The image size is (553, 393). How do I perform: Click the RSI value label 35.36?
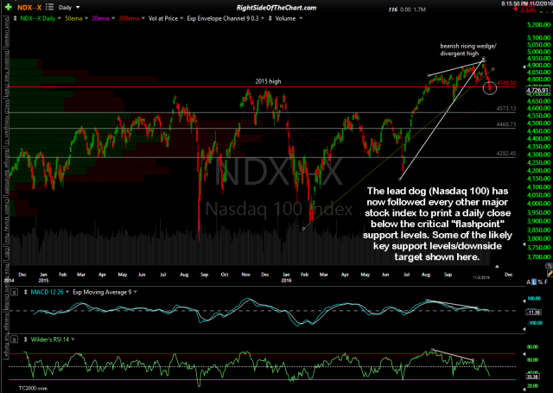coord(534,377)
